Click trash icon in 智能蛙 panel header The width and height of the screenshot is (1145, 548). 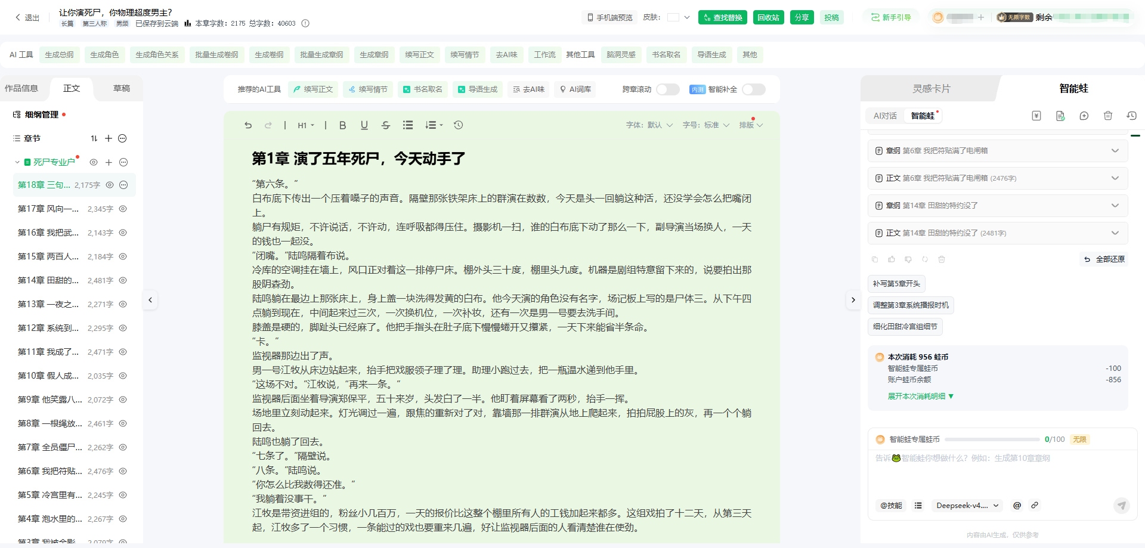pos(1108,116)
